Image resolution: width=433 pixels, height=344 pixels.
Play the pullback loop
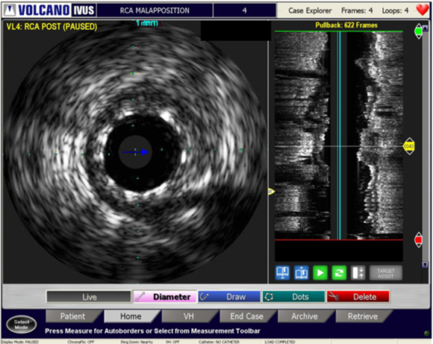tap(320, 273)
